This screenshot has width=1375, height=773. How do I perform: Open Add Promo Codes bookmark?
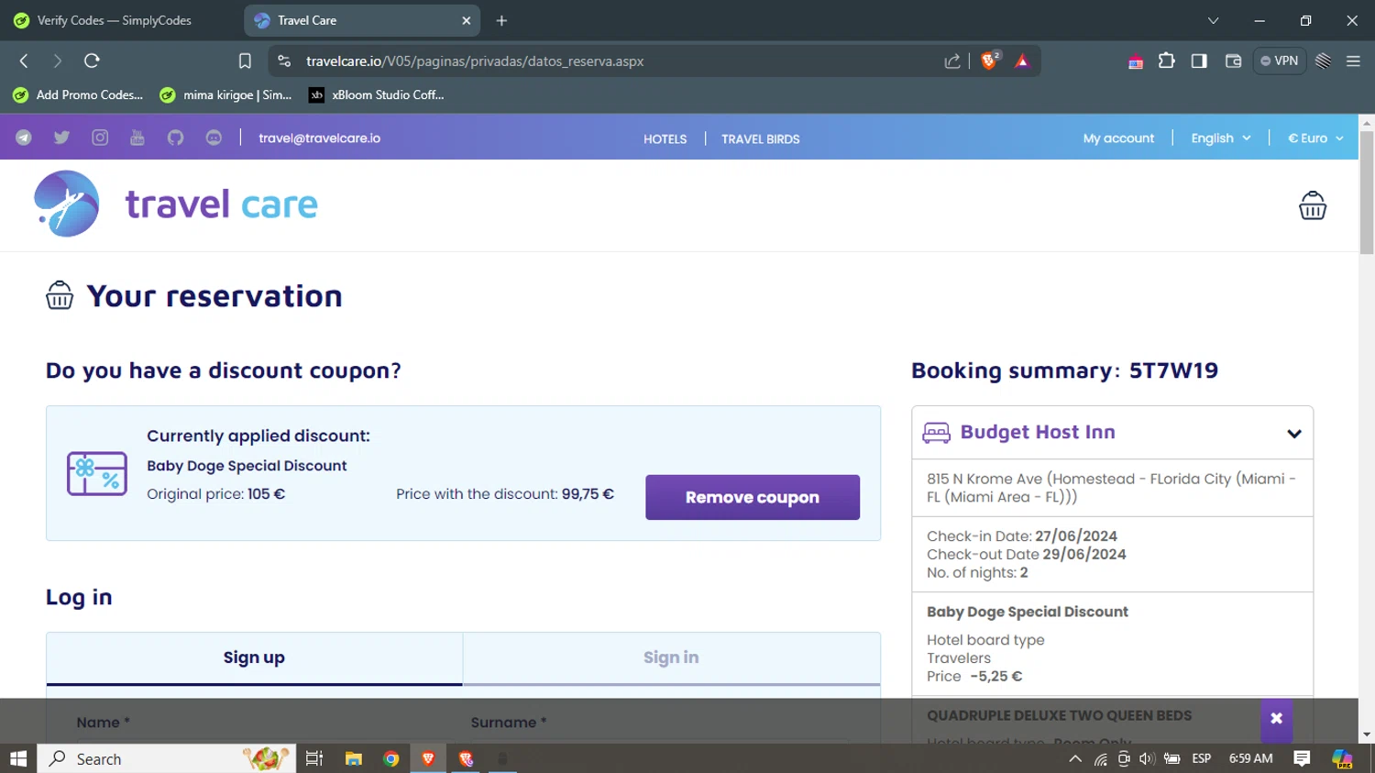pyautogui.click(x=78, y=94)
